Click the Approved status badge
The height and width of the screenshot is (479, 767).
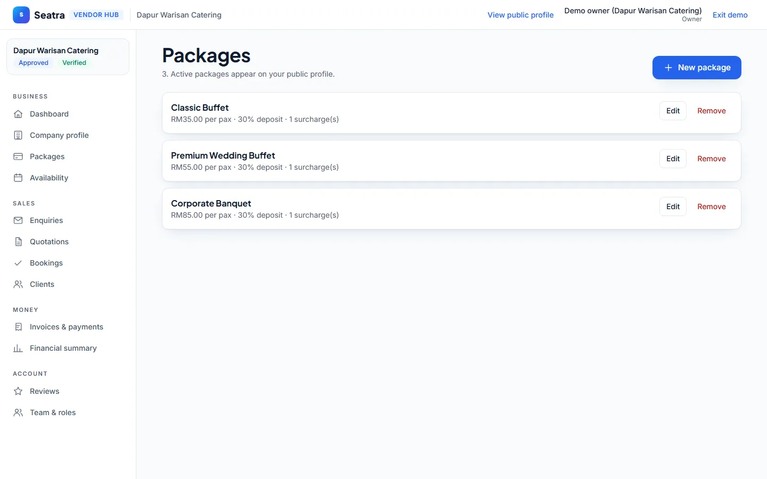[34, 63]
